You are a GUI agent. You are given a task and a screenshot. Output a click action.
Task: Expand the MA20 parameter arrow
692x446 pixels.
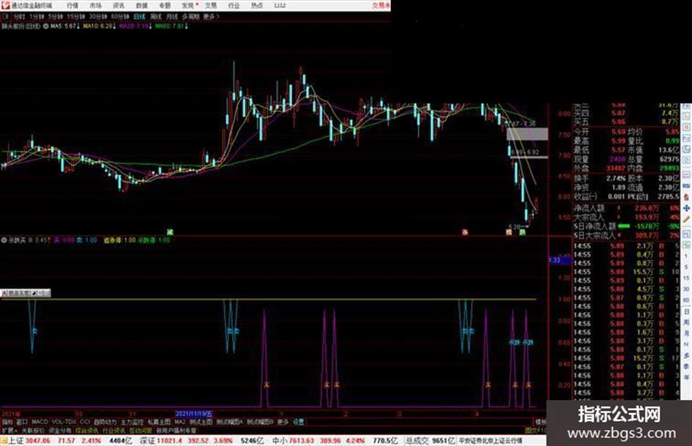click(152, 26)
